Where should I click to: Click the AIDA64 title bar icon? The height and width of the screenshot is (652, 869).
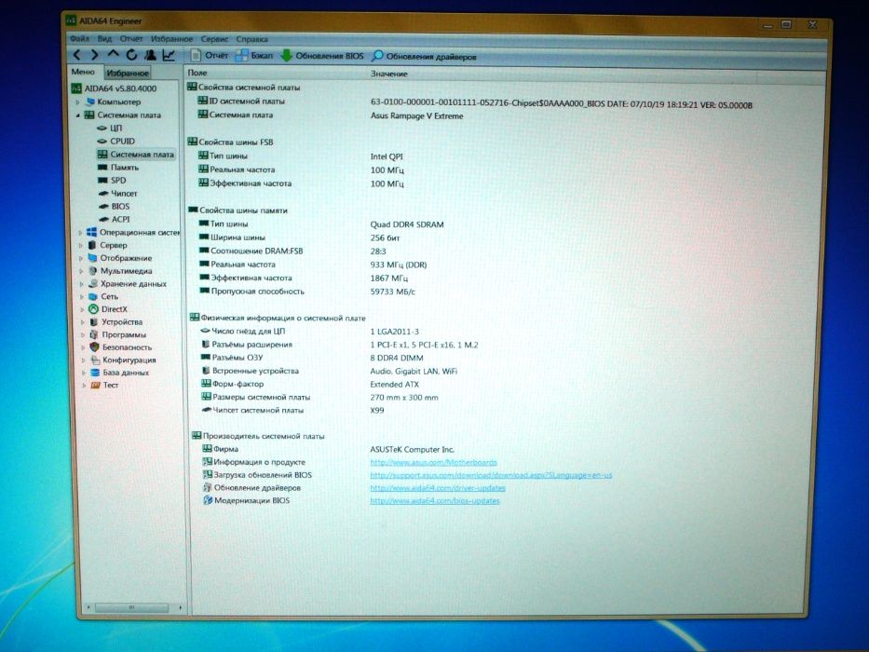pyautogui.click(x=71, y=20)
